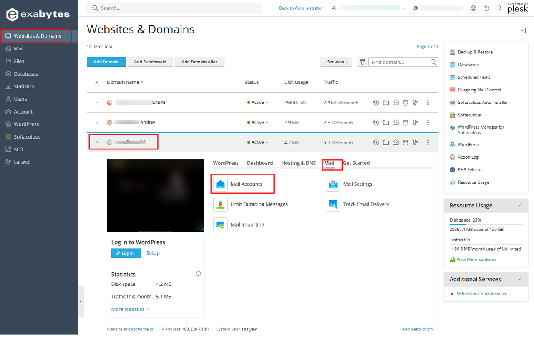Click the Add Domain button
534x338 pixels.
click(x=106, y=62)
